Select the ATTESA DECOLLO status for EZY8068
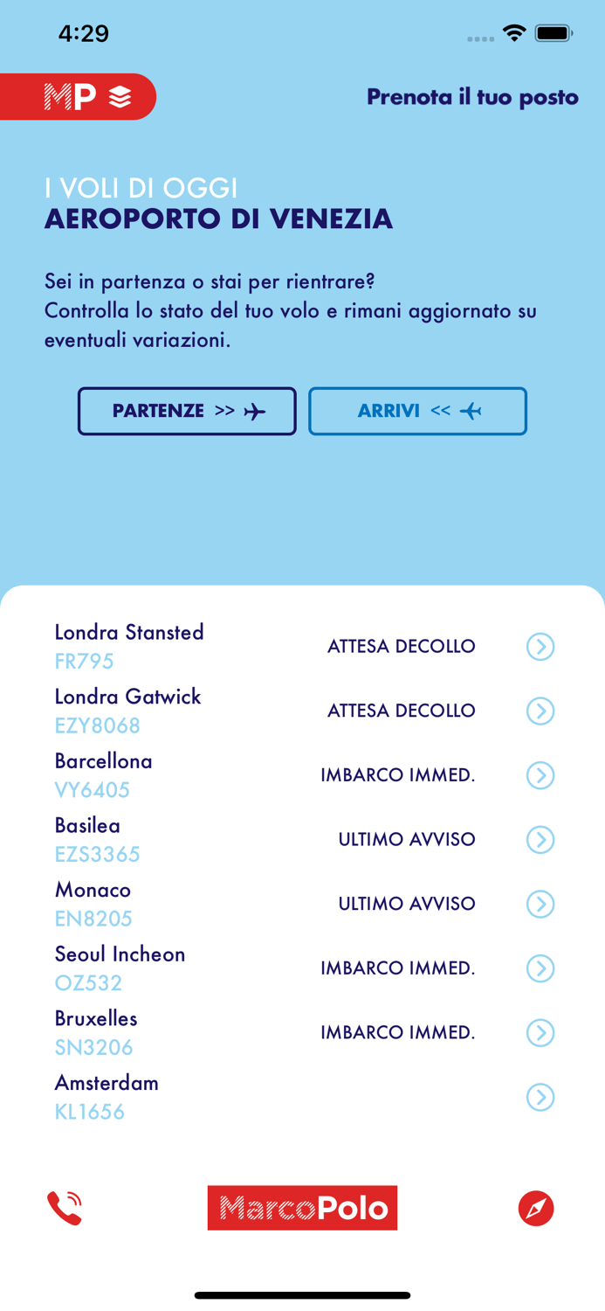The image size is (605, 1311). click(402, 711)
